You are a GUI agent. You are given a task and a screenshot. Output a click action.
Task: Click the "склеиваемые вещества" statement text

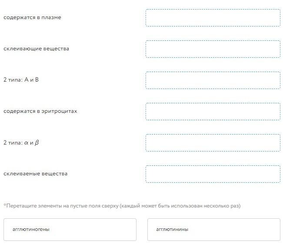click(35, 174)
